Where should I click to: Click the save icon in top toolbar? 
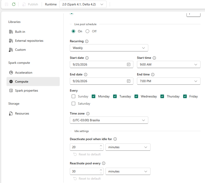[x=7, y=4]
